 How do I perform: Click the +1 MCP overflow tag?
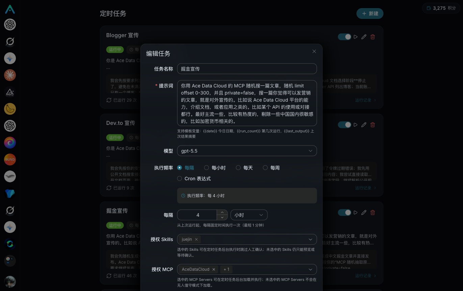[226, 269]
